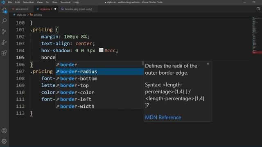Select the 'border-color' suggestion
The width and height of the screenshot is (262, 147).
click(99, 92)
